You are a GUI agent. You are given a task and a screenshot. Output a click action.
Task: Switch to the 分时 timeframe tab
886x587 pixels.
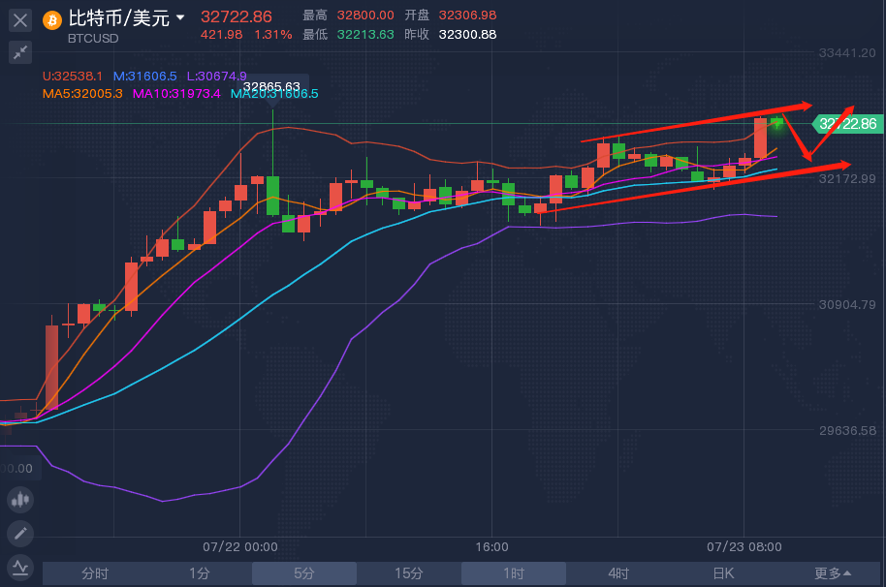tap(94, 573)
